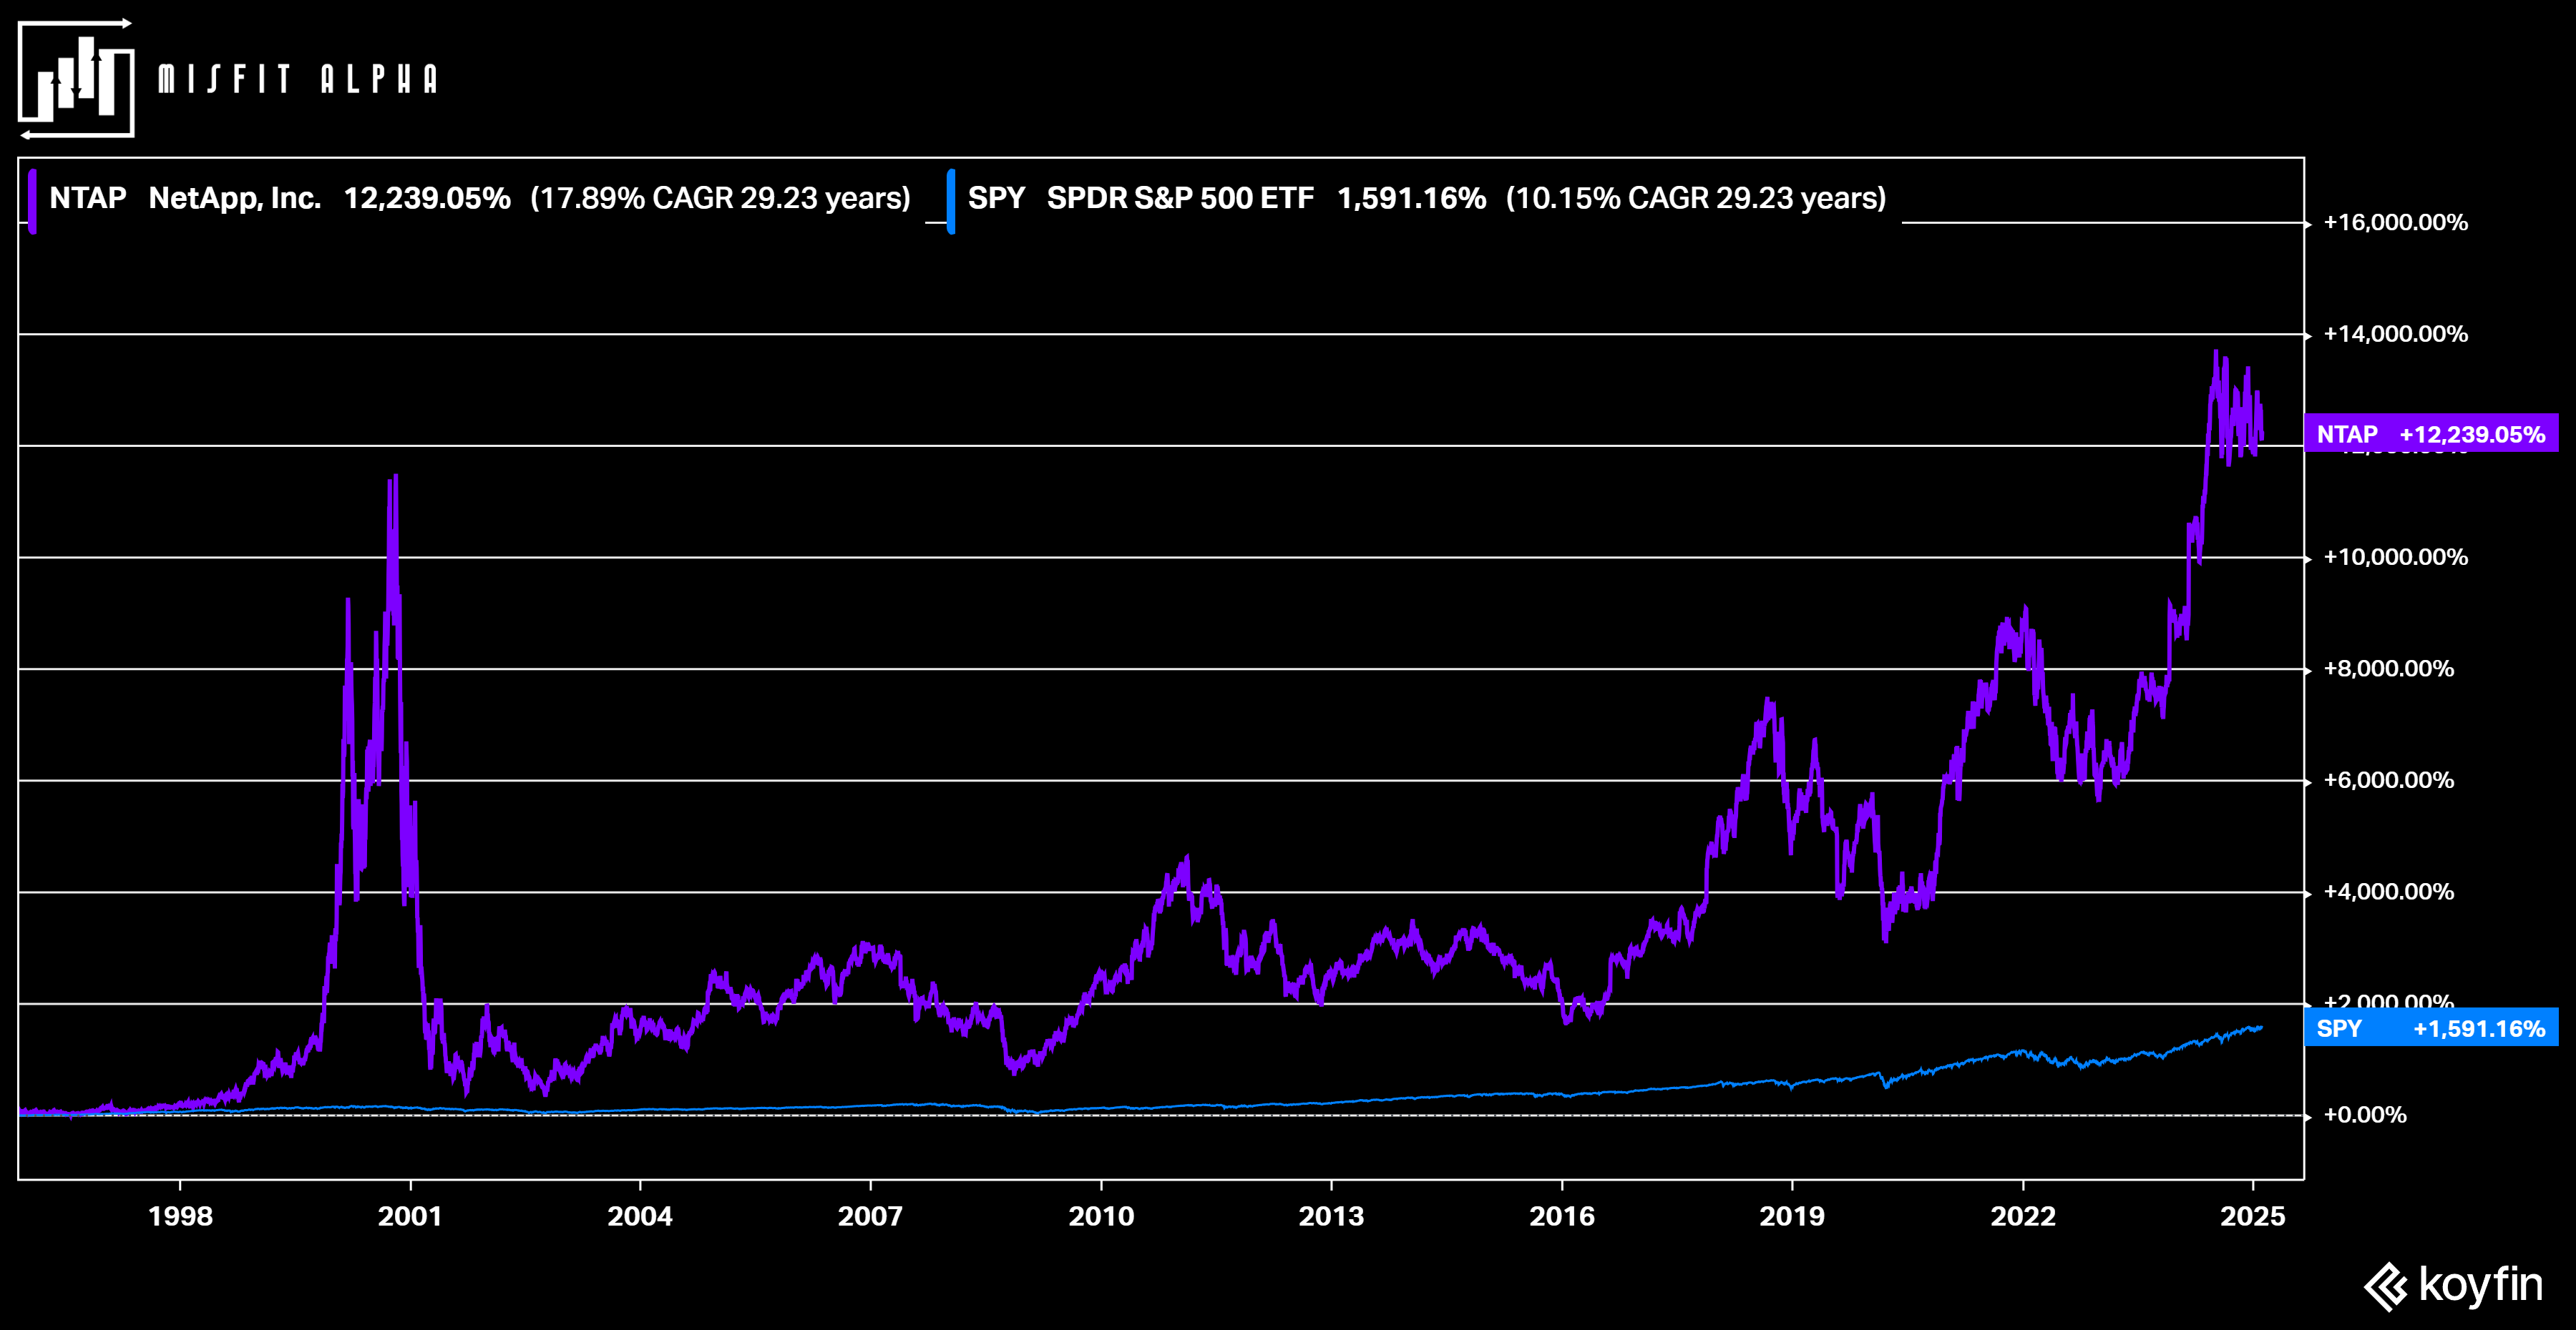Click the 2007 x-axis label

tap(870, 1216)
